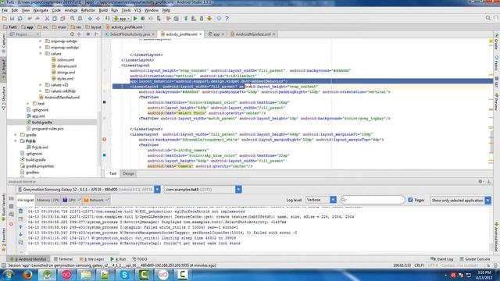Image resolution: width=500 pixels, height=281 pixels.
Task: Toggle the Regex checkbox
Action: coord(410,200)
